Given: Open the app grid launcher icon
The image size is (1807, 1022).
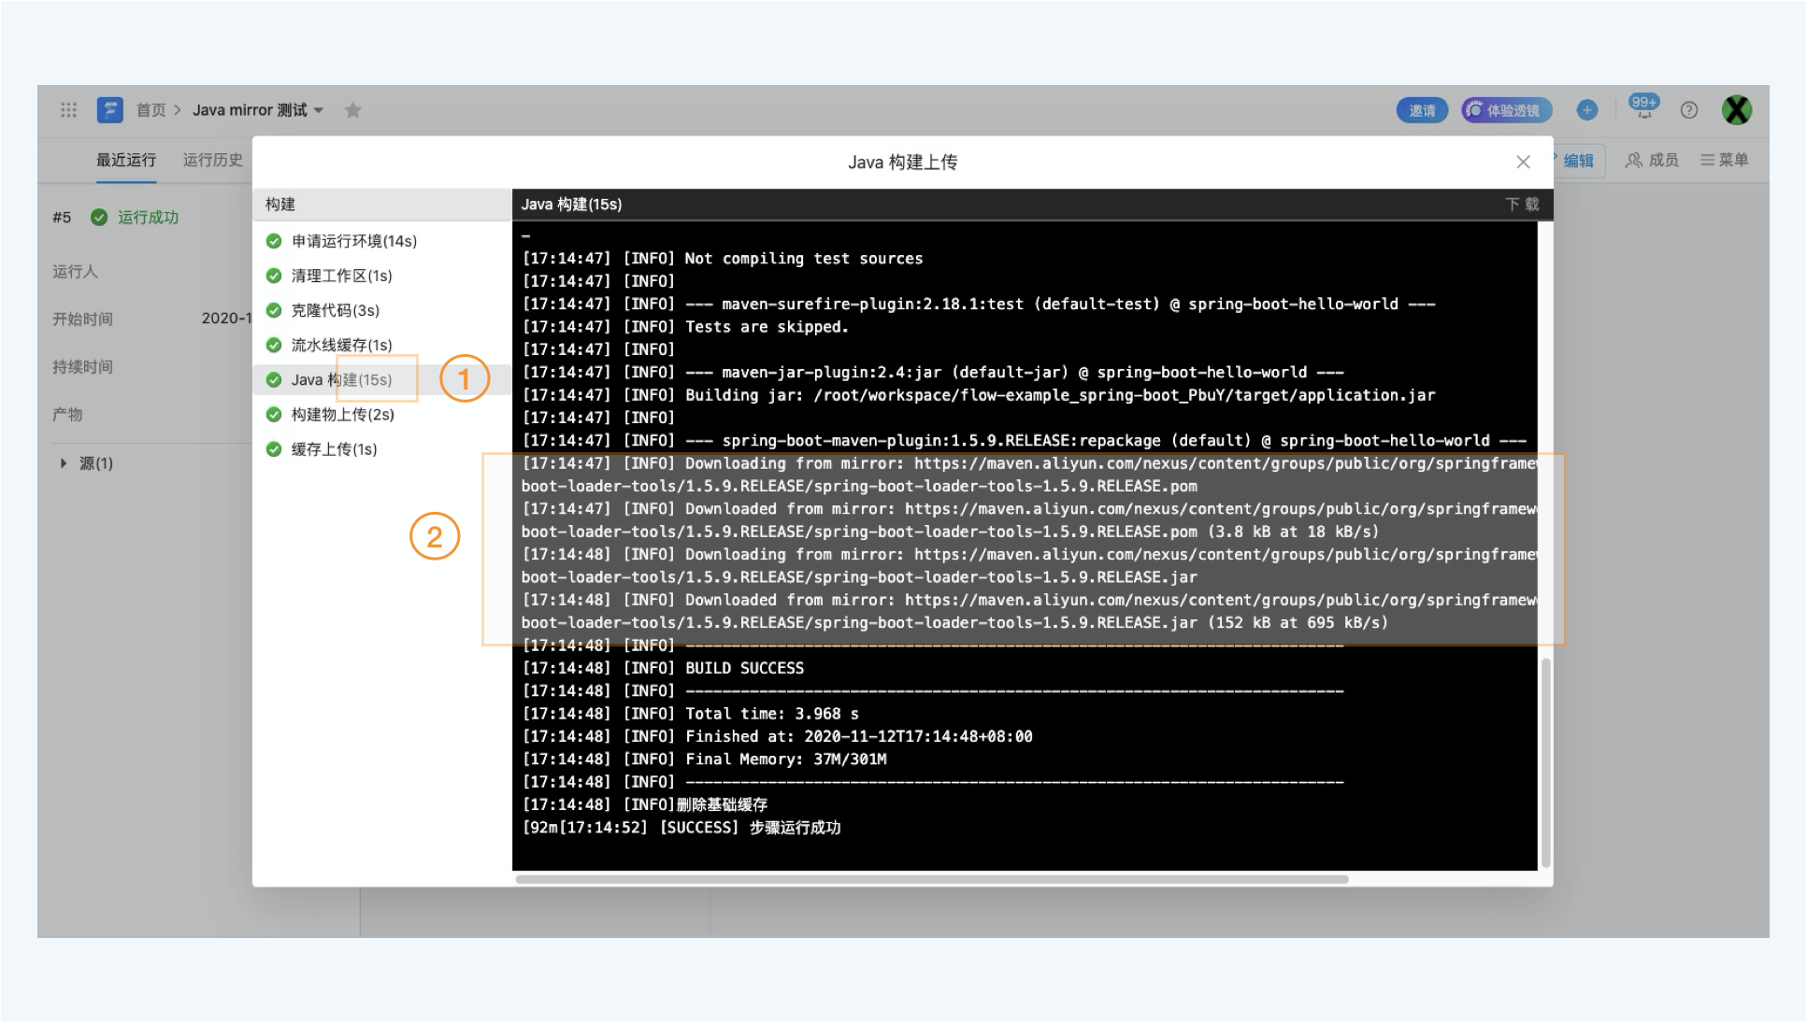Looking at the screenshot, I should (x=68, y=109).
